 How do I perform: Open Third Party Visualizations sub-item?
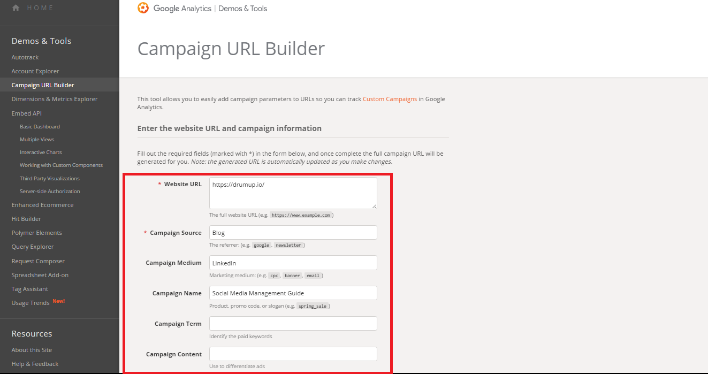pos(50,179)
